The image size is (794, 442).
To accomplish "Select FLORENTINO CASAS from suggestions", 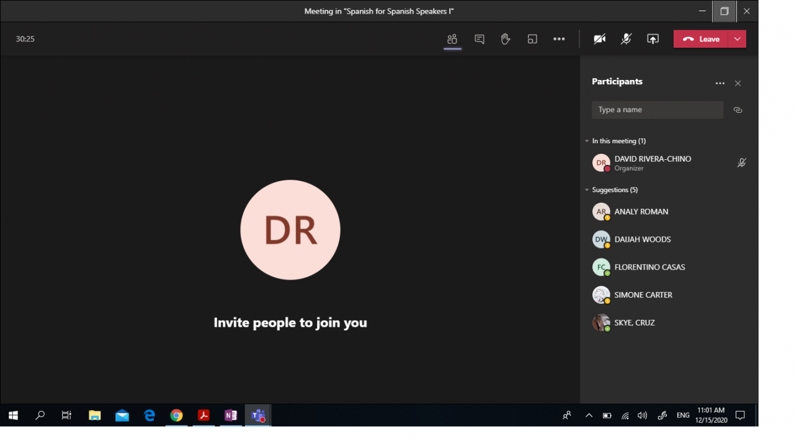I will (x=649, y=267).
